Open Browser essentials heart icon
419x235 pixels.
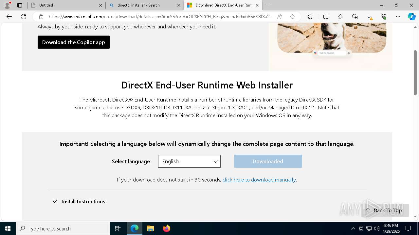(384, 17)
